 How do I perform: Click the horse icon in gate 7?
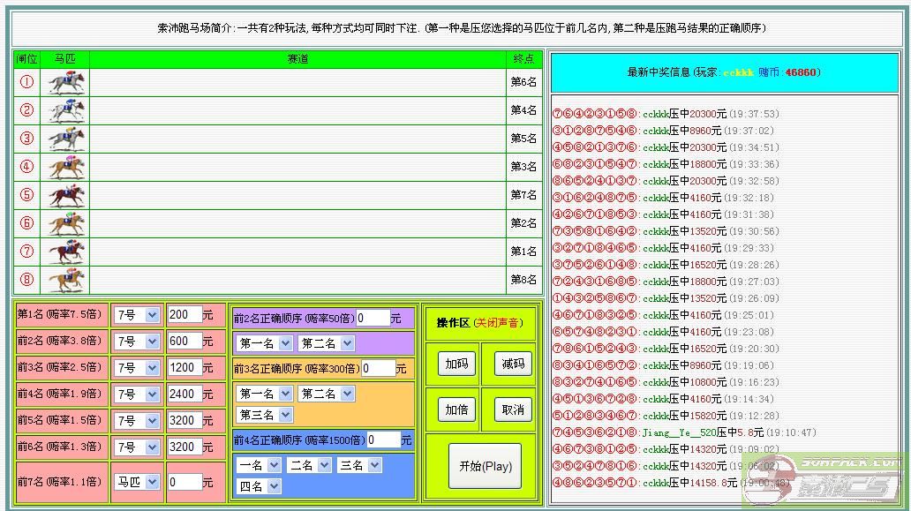(x=66, y=252)
